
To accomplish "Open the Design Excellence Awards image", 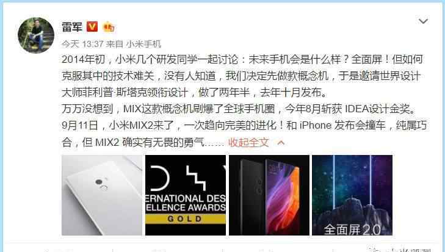I will click(186, 195).
